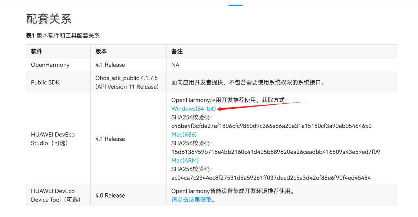418x217 pixels.
Task: Click the 请点击这里获取 link
Action: [192, 200]
